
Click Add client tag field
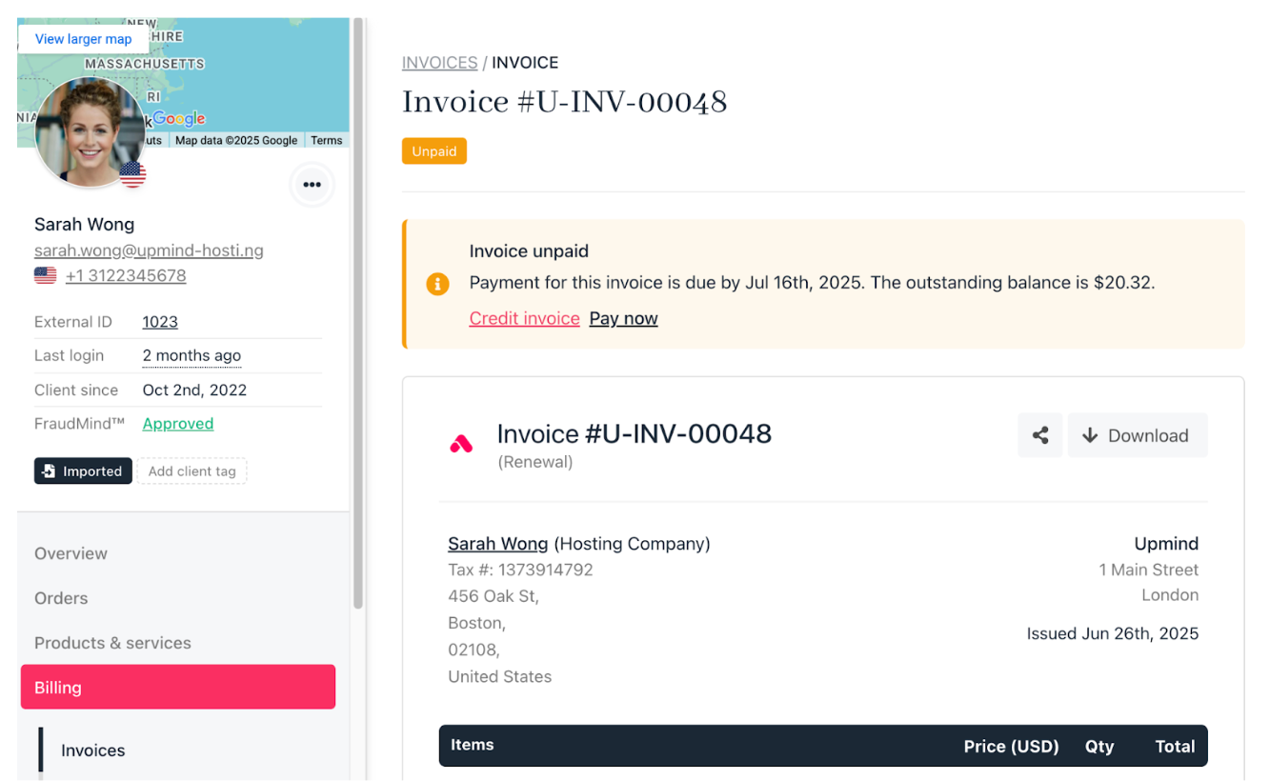(191, 471)
